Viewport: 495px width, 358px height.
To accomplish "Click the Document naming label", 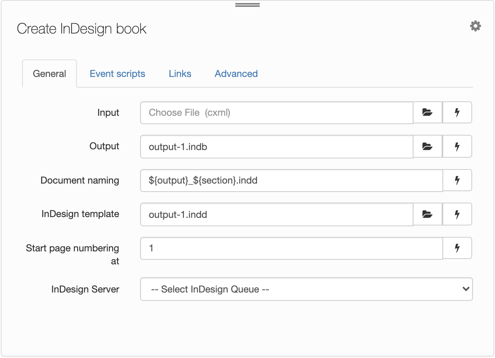I will [x=80, y=180].
